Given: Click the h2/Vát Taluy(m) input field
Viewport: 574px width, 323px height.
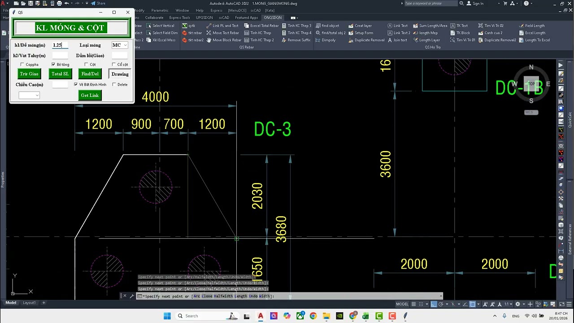Looking at the screenshot, I should tap(60, 55).
